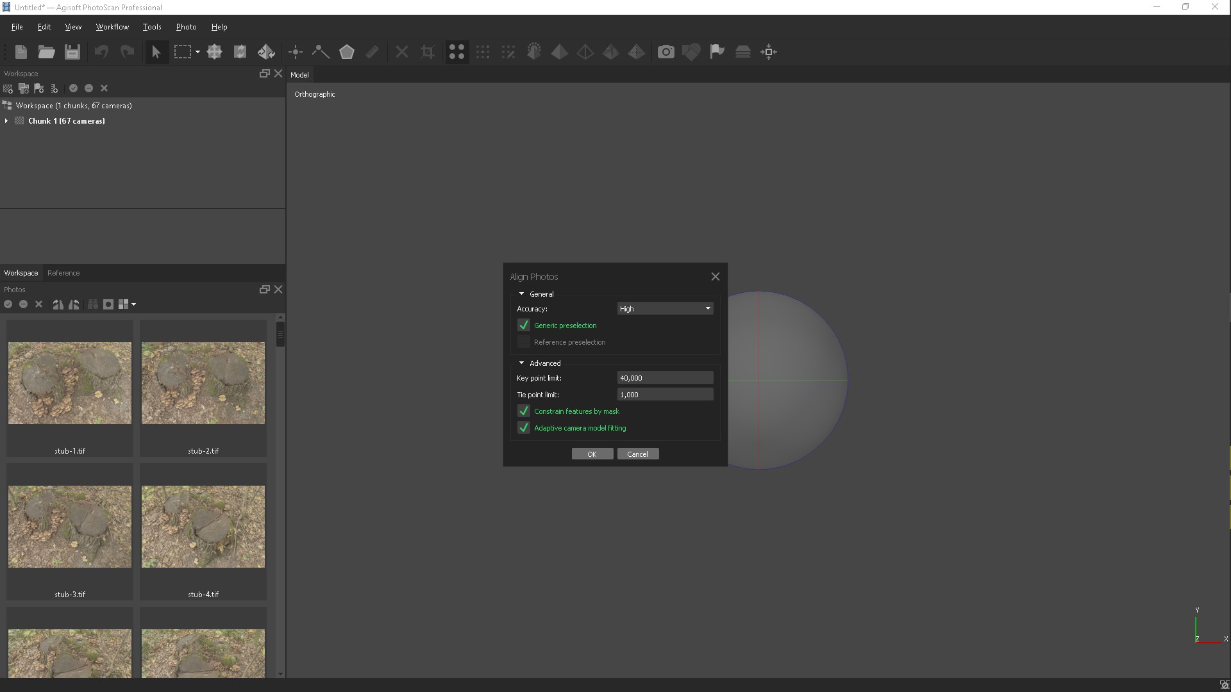Image resolution: width=1231 pixels, height=692 pixels.
Task: Collapse the Advanced section
Action: (521, 363)
